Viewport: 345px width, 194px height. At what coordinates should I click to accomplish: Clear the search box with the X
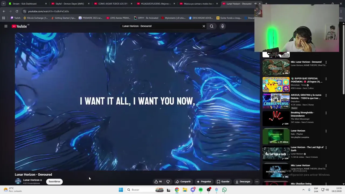coord(204,26)
